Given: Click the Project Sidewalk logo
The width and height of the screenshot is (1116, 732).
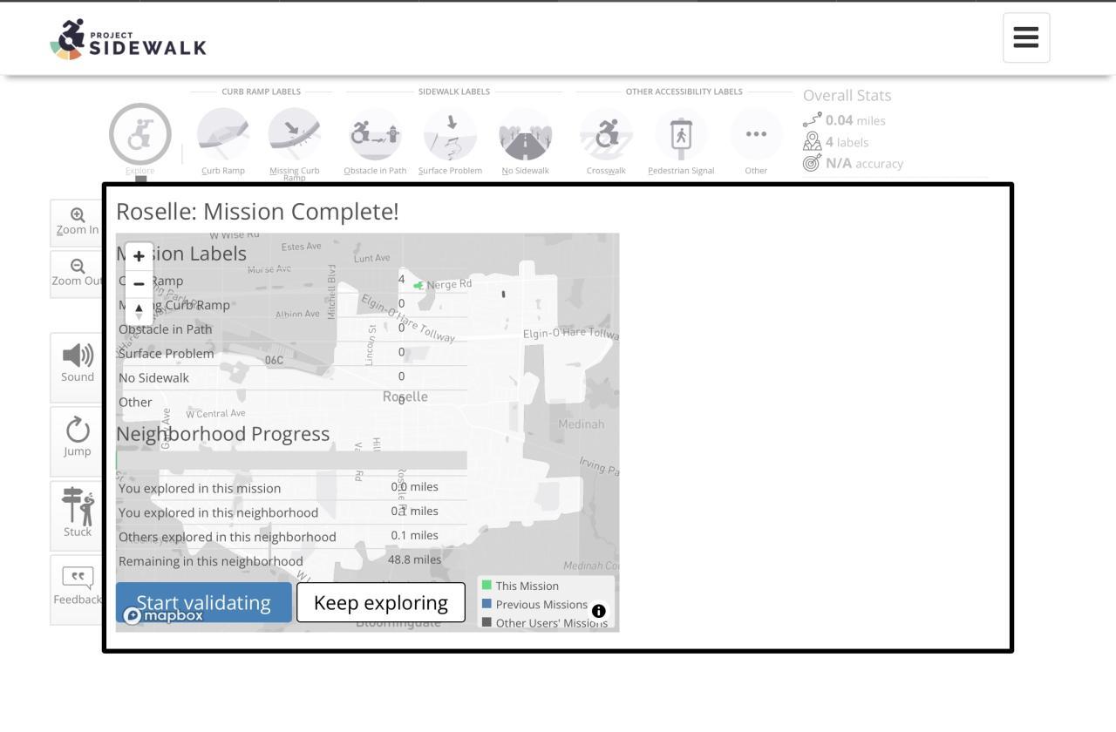Looking at the screenshot, I should pos(128,39).
